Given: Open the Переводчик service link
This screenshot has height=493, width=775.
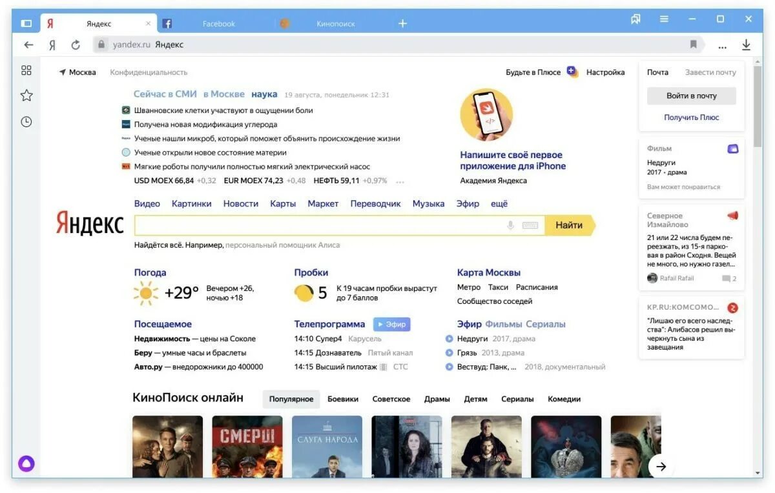Looking at the screenshot, I should tap(376, 203).
